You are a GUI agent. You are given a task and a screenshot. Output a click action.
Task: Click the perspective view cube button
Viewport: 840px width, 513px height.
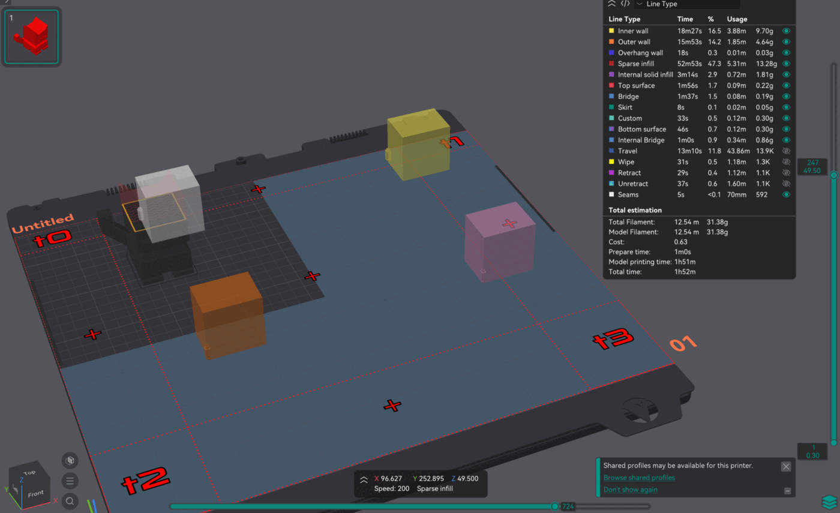point(70,460)
